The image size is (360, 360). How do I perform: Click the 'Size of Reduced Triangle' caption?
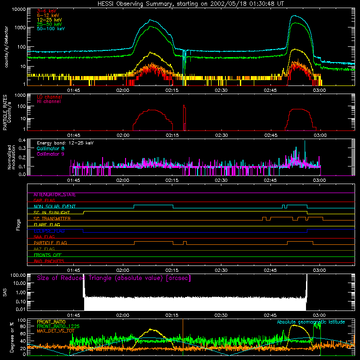pyautogui.click(x=114, y=278)
